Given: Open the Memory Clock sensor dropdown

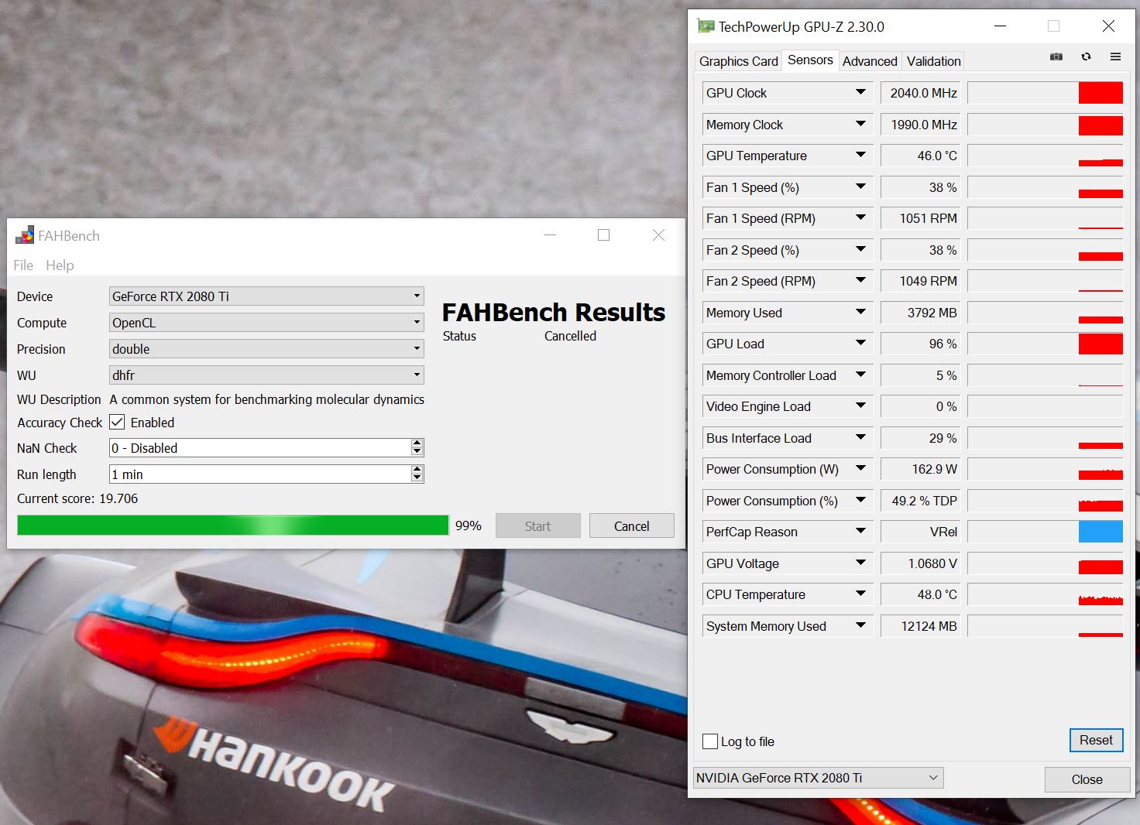Looking at the screenshot, I should pyautogui.click(x=860, y=125).
